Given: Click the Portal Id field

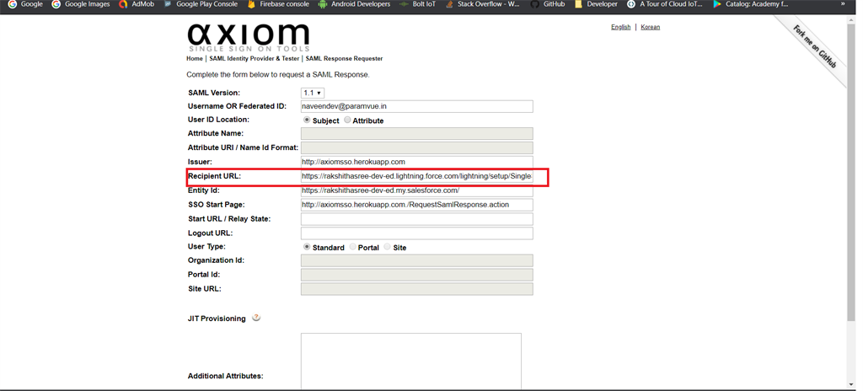Looking at the screenshot, I should (x=416, y=275).
